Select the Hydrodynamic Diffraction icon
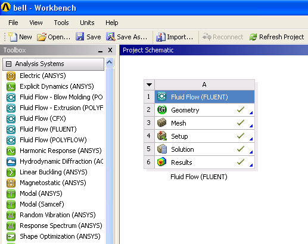 (x=11, y=161)
